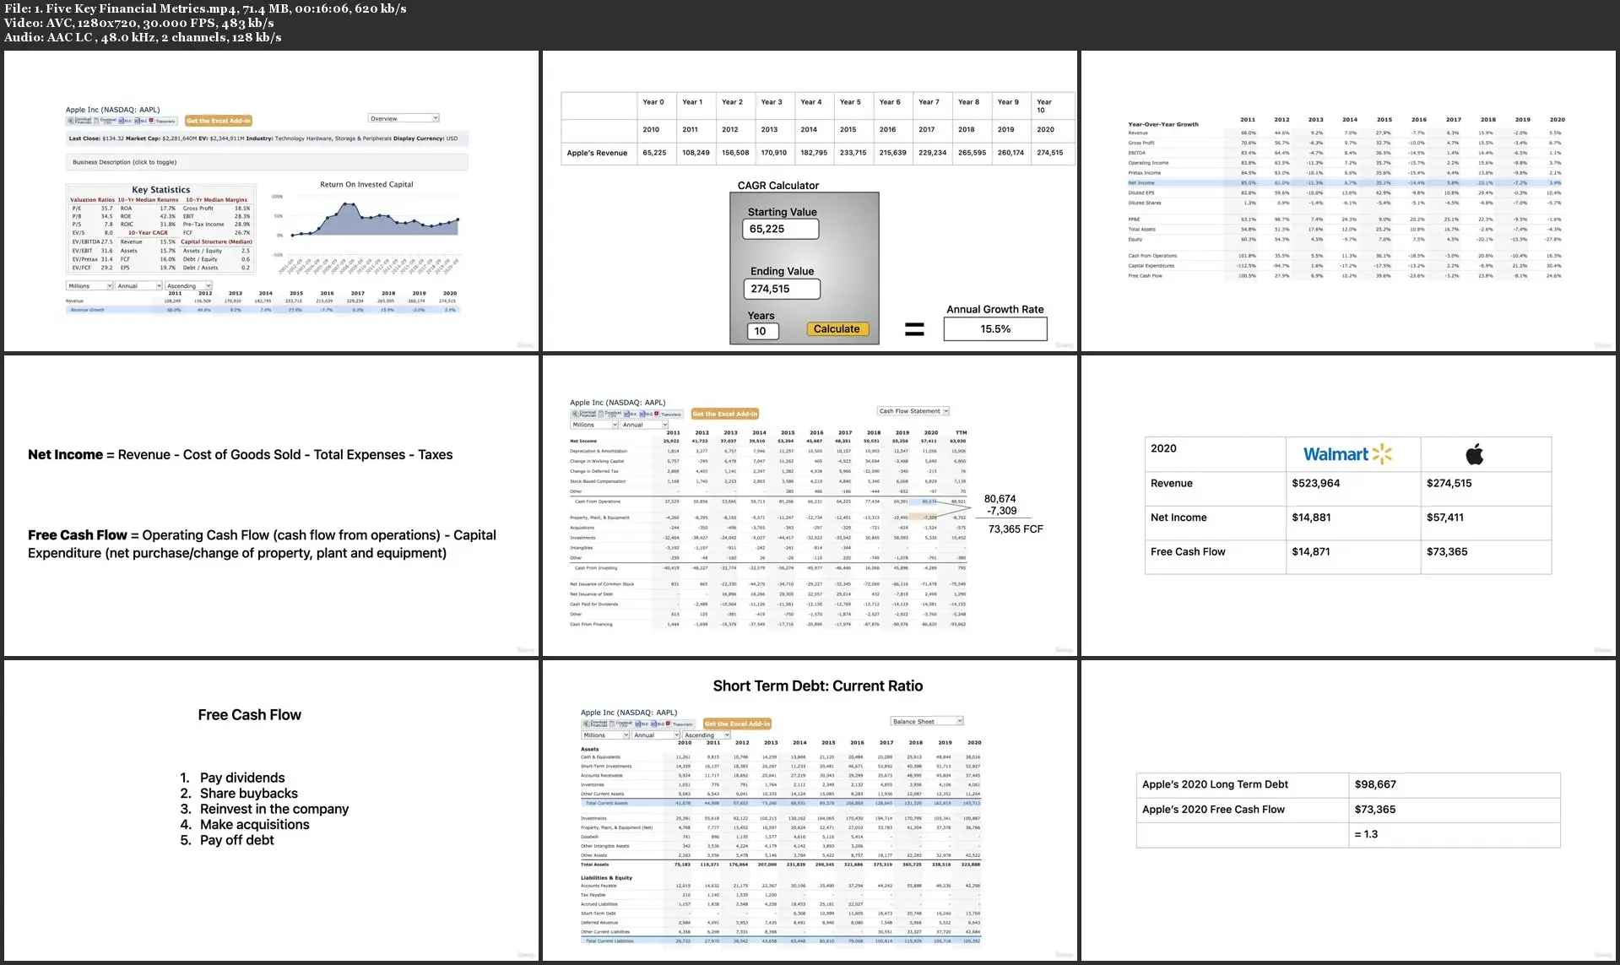Click Download Financials icon in Balance Sheet thumbnail

595,724
